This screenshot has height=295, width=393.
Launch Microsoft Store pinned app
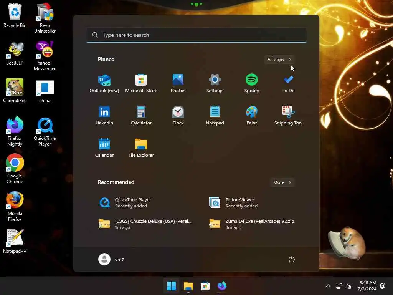pos(141,84)
